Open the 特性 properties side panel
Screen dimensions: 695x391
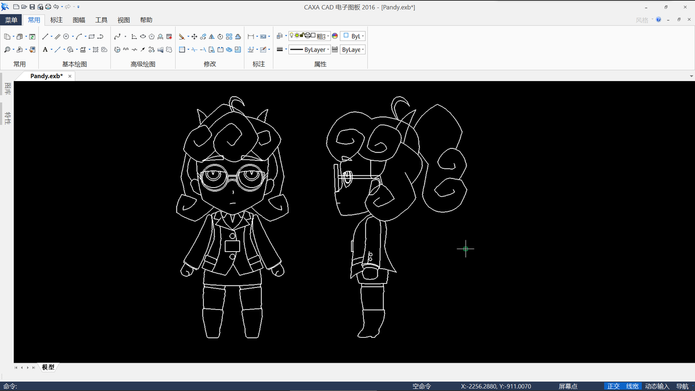(x=8, y=118)
